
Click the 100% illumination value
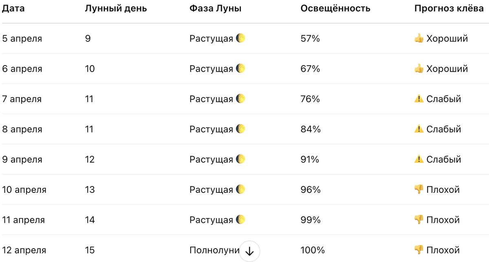(x=313, y=250)
